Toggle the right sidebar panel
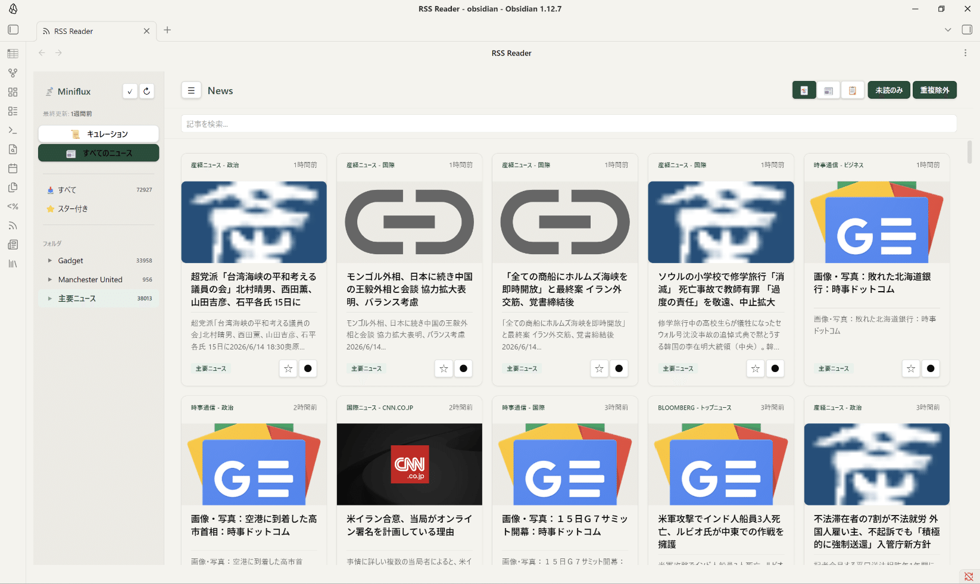This screenshot has width=980, height=584. (967, 30)
